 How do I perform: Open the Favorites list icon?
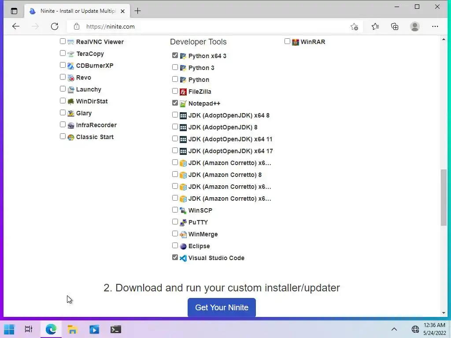coord(375,26)
